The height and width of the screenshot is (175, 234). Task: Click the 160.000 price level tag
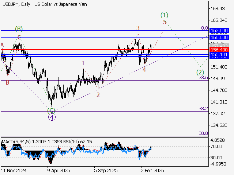(x=219, y=37)
